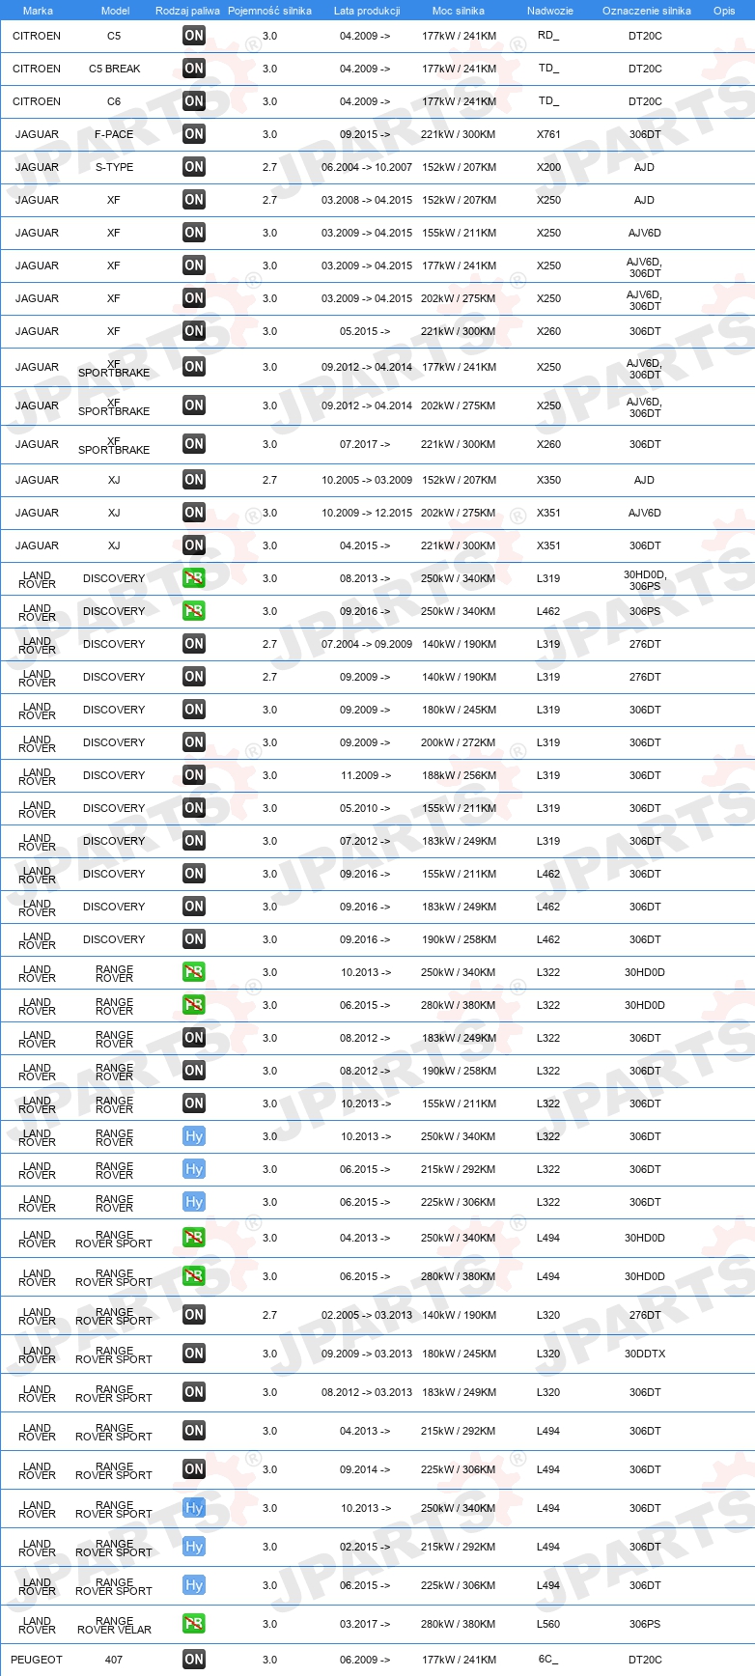Click the L560 body code cell
The height and width of the screenshot is (1676, 755).
[x=548, y=1624]
